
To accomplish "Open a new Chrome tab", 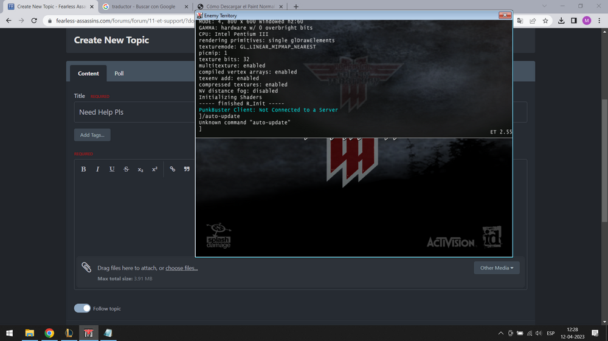I will tap(296, 7).
